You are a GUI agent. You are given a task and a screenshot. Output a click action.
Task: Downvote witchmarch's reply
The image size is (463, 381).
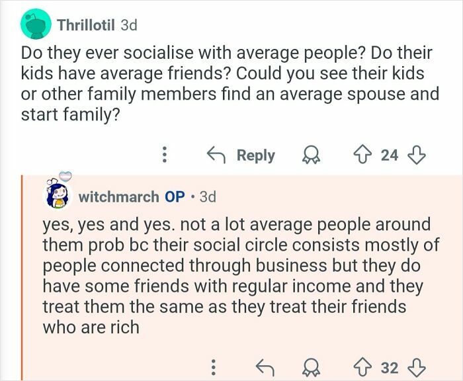416,368
